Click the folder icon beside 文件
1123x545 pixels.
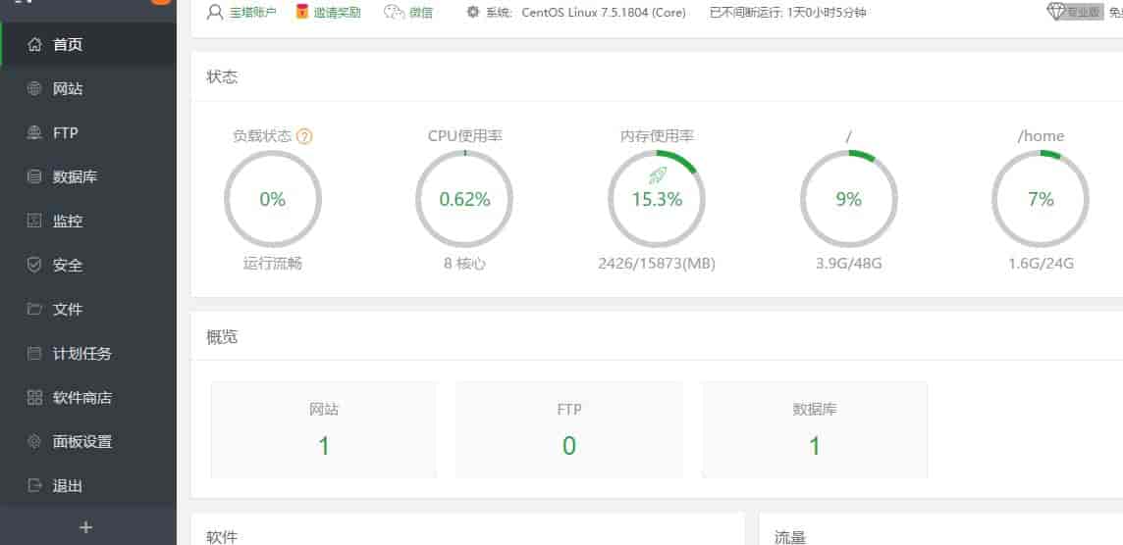pos(35,309)
